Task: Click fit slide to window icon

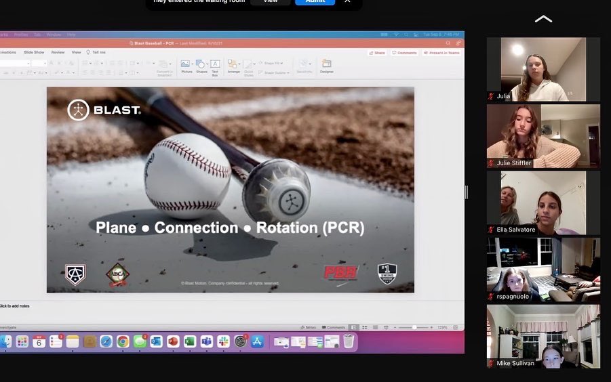Action: point(455,328)
